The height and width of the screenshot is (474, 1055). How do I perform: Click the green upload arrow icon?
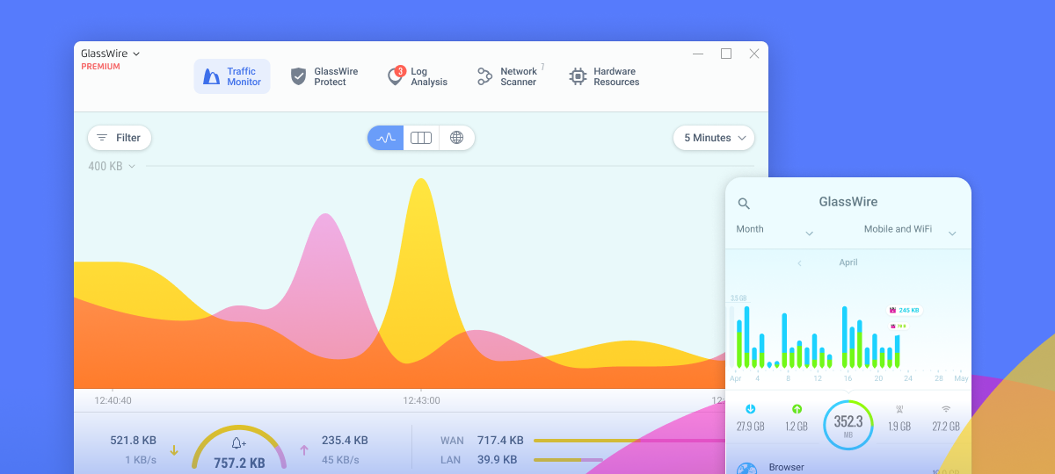coord(797,409)
